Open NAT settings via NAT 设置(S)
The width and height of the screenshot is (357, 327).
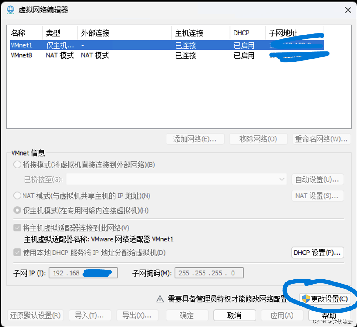pos(317,196)
